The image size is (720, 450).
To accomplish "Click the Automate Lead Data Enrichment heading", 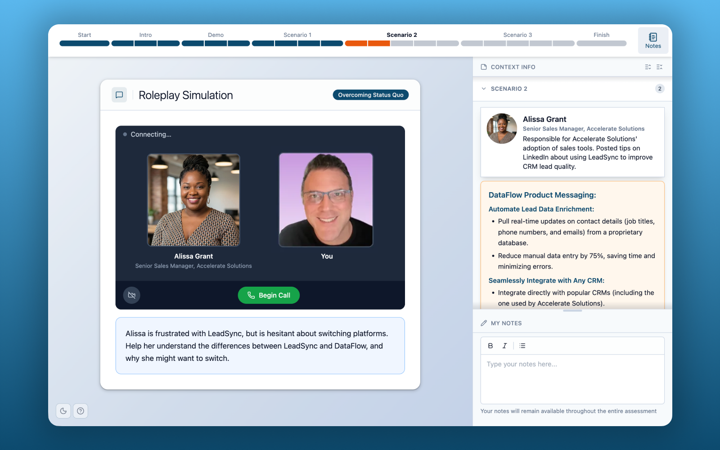I will (x=541, y=209).
